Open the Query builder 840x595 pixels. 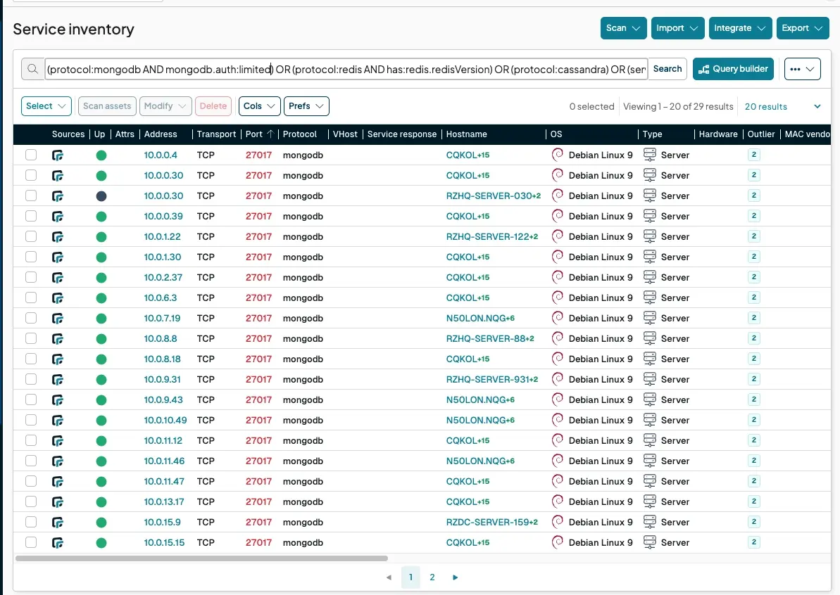[733, 68]
